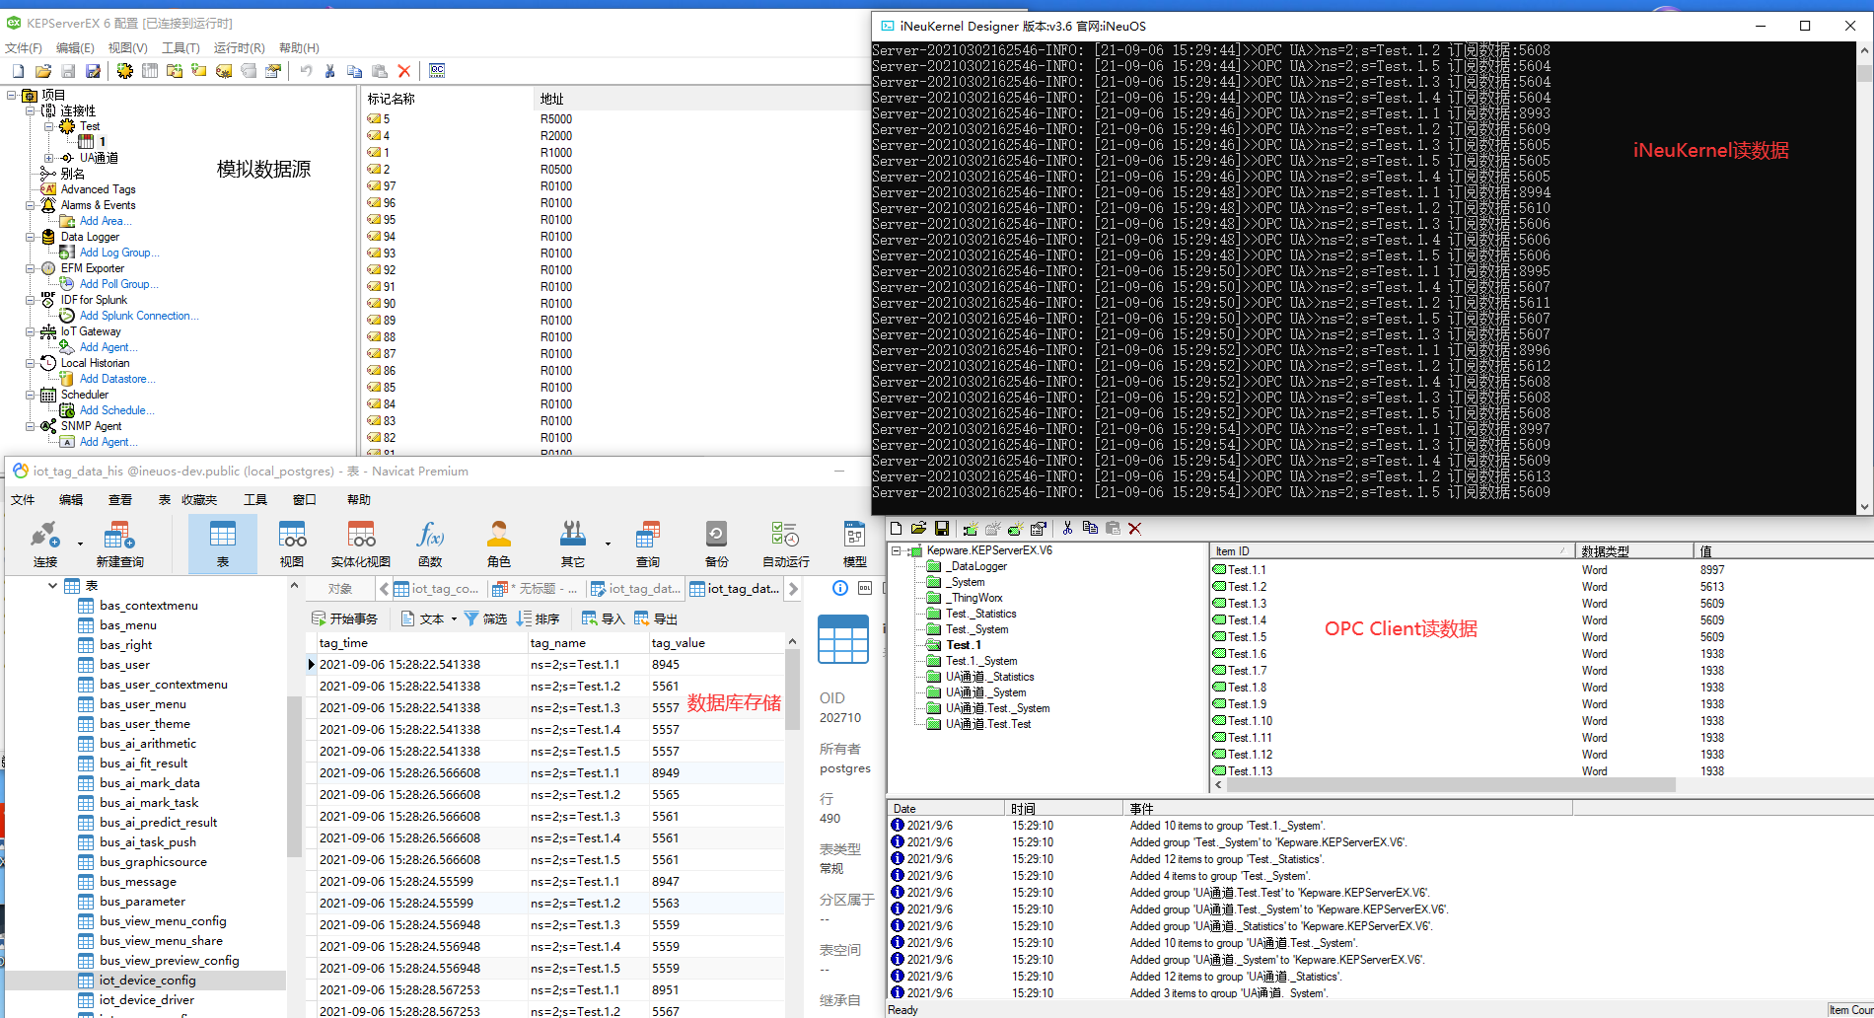1874x1018 pixels.
Task: Open the 文件(F) menu in KEPServerEX
Action: (24, 47)
